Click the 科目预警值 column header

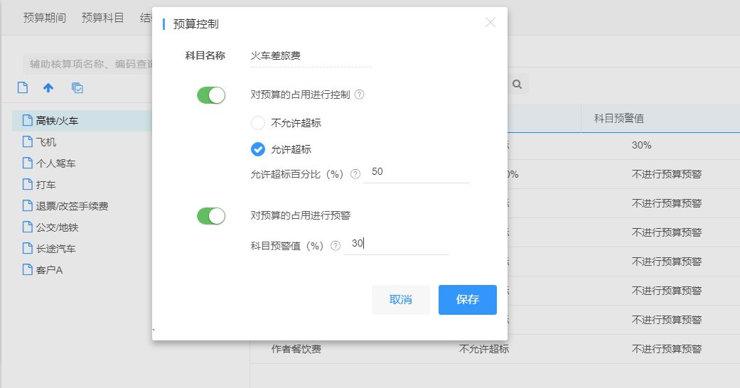click(x=618, y=119)
